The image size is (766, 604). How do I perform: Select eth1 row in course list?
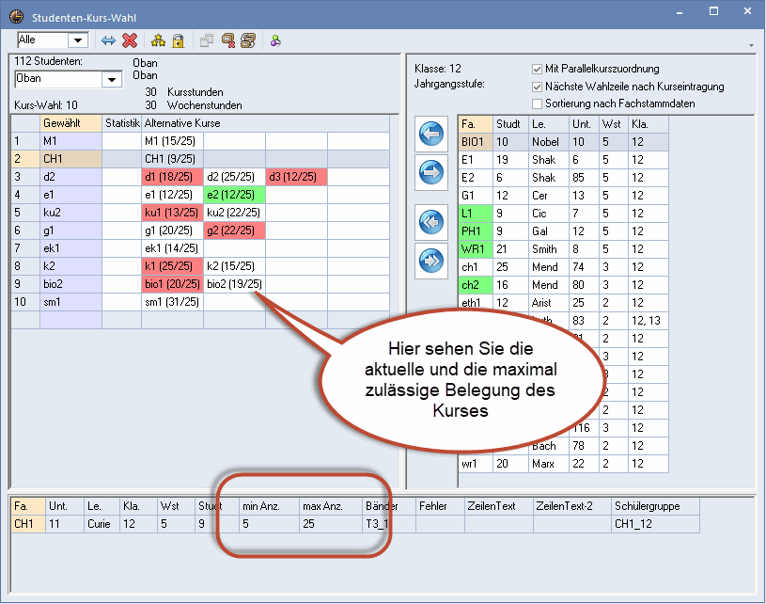[563, 303]
